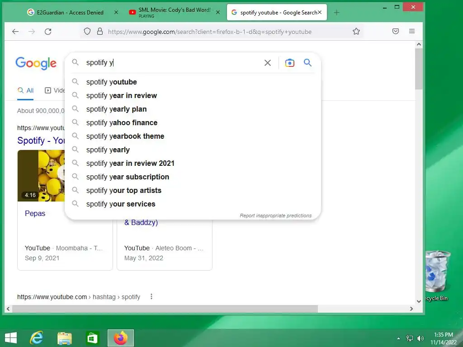This screenshot has height=347, width=463.
Task: Click the address bar URL
Action: click(x=210, y=32)
